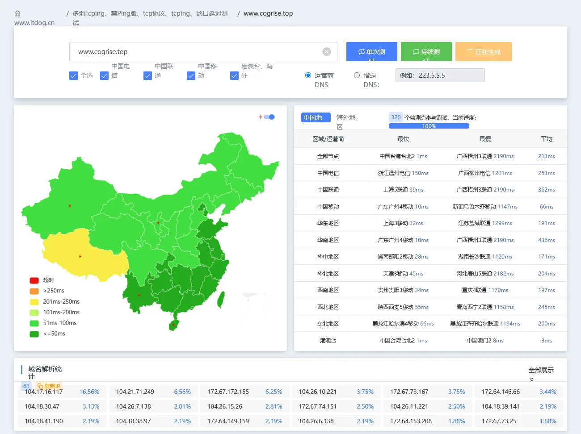This screenshot has width=581, height=434.
Task: Click the orange >250ms legend swatch
Action: (x=34, y=291)
